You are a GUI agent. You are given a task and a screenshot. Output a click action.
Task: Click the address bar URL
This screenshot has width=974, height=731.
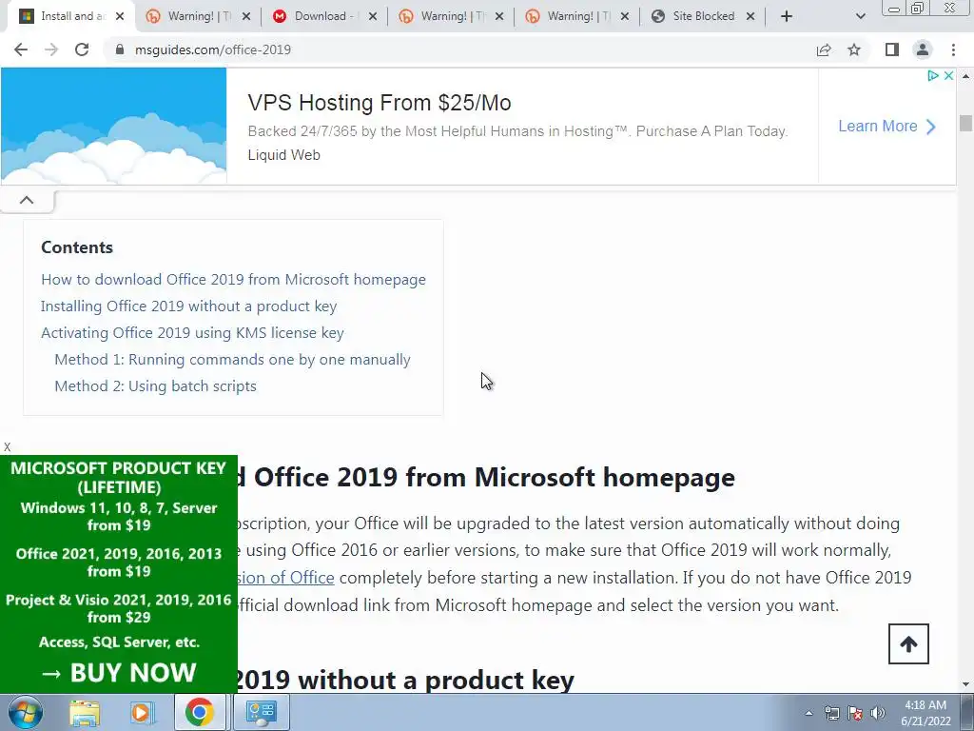pos(212,49)
